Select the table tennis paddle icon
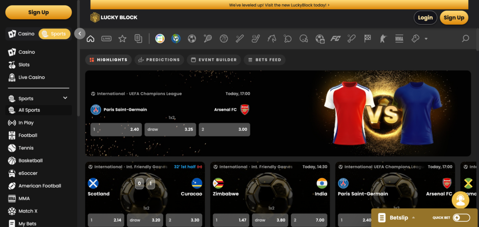The image size is (479, 227). point(288,39)
